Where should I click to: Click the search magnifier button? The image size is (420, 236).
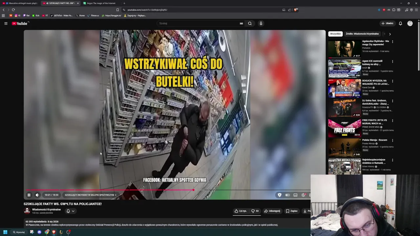(250, 23)
